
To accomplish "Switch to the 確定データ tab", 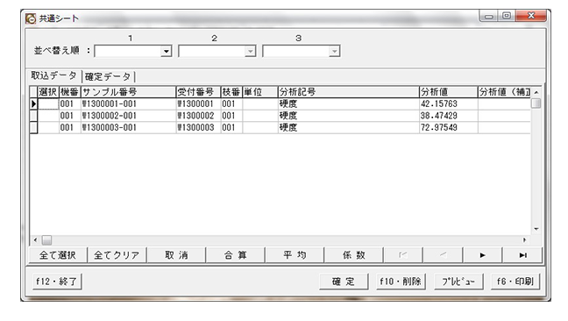I will click(x=108, y=77).
